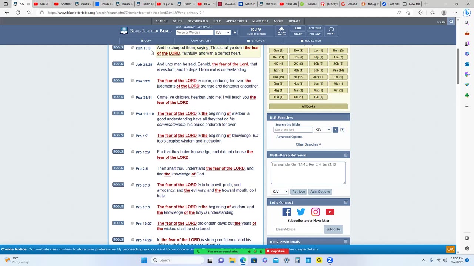Click OK on the cookie notice
The width and height of the screenshot is (474, 266).
(450, 249)
